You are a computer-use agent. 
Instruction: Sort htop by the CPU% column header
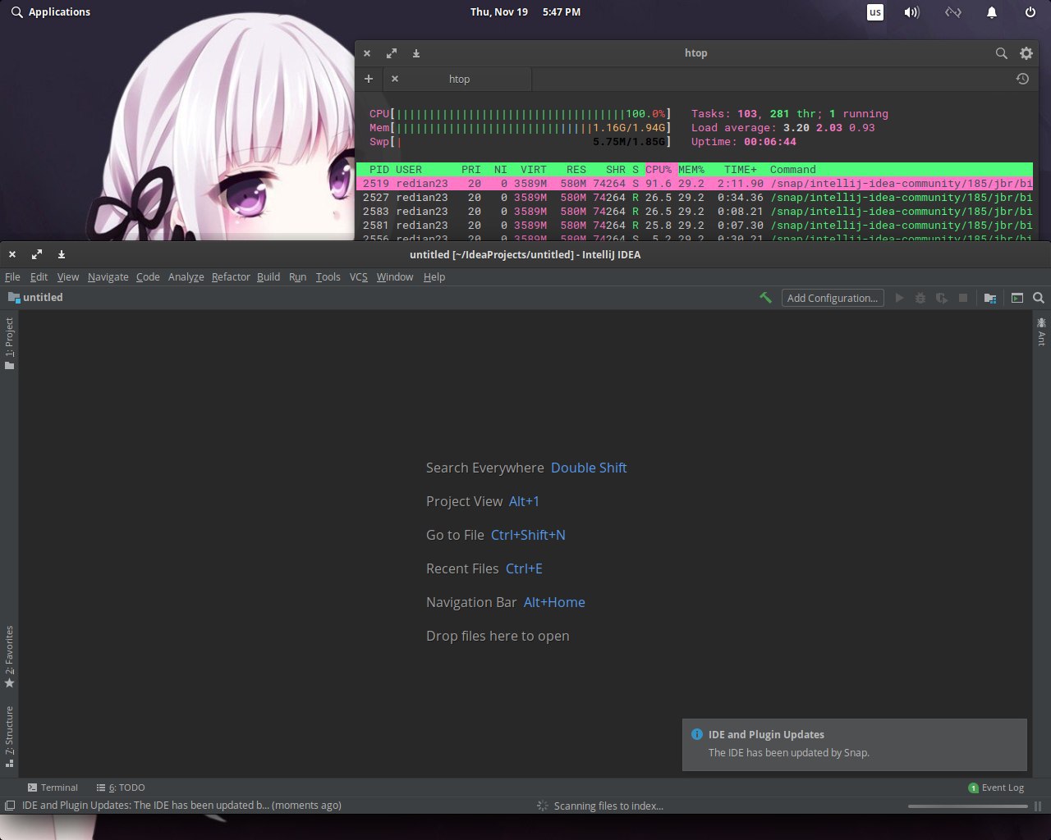pyautogui.click(x=659, y=170)
